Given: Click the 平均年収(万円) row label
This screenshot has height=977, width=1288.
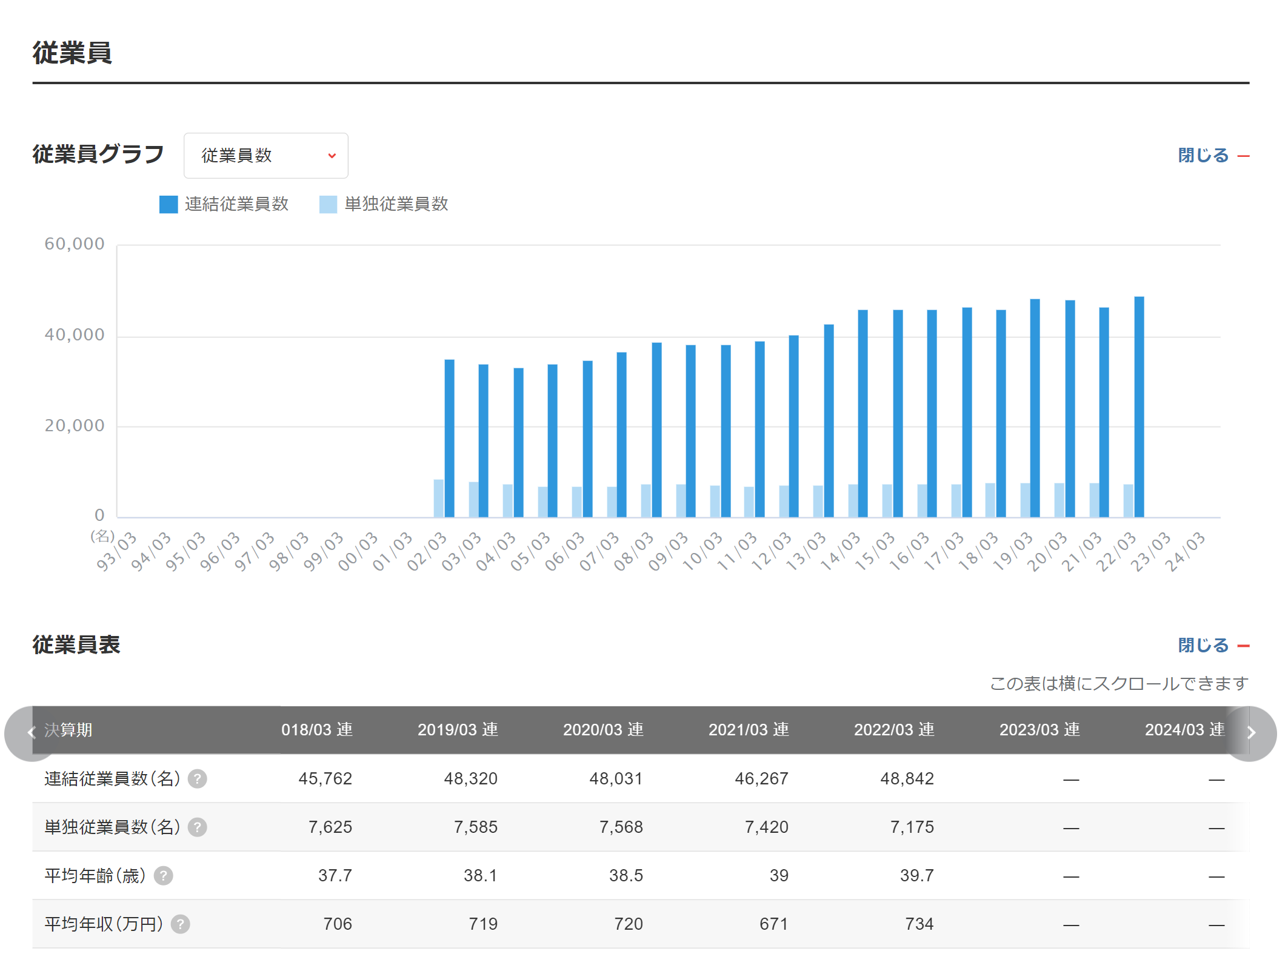Looking at the screenshot, I should point(104,924).
